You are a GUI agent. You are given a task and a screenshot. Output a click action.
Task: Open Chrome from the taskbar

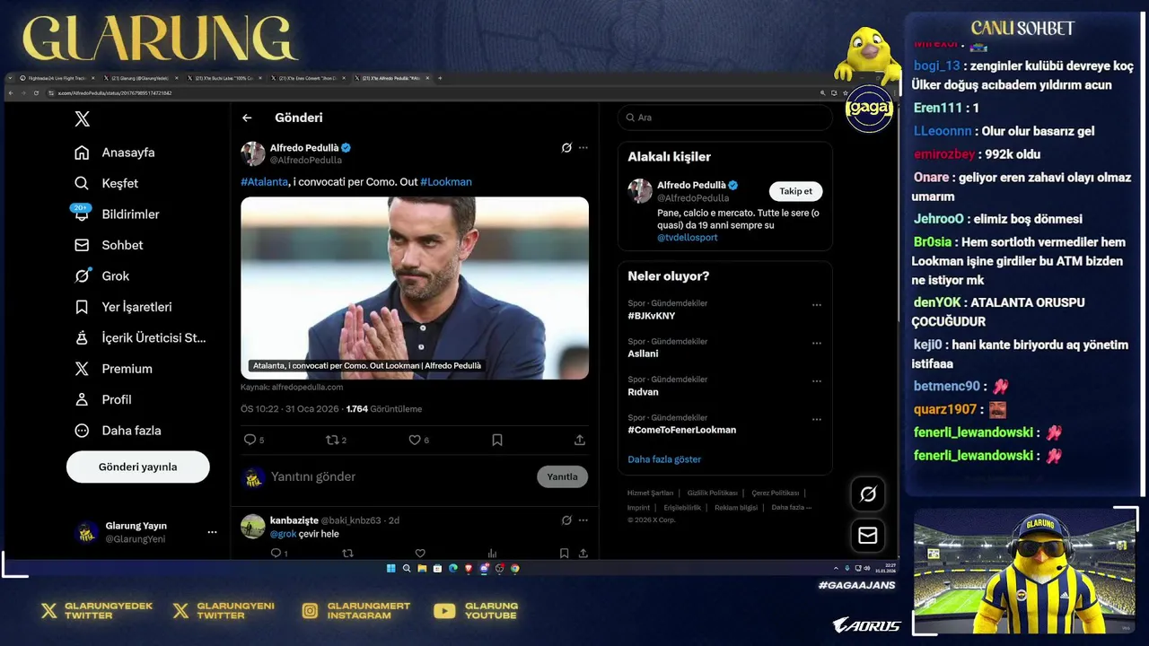(514, 568)
